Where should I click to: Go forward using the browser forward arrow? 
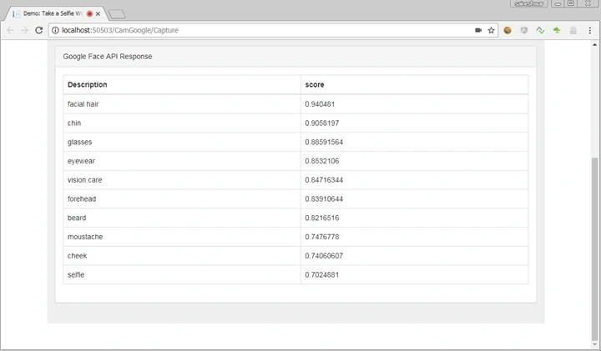[24, 30]
